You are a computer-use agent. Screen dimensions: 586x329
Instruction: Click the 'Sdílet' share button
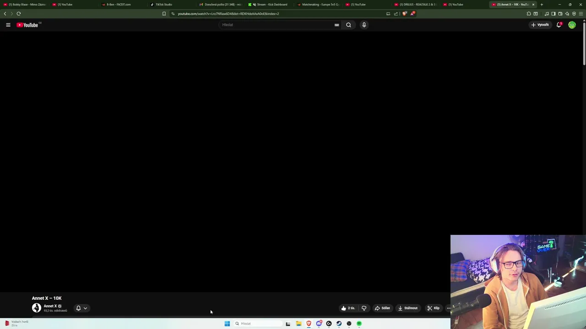coord(382,308)
